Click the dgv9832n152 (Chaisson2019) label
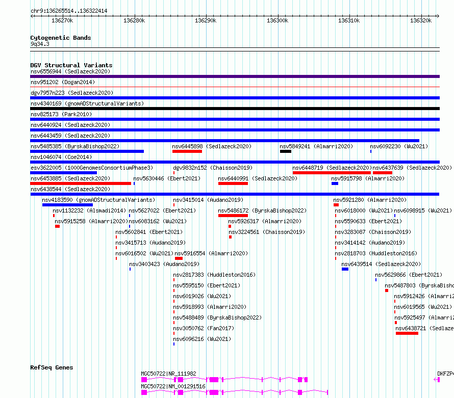Screen dimensions: 454x398 (x=213, y=168)
